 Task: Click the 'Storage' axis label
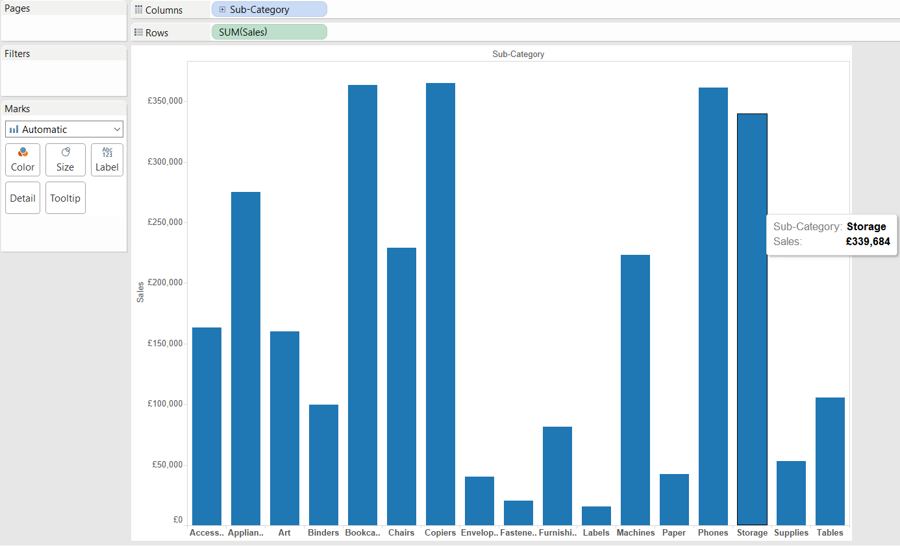752,532
